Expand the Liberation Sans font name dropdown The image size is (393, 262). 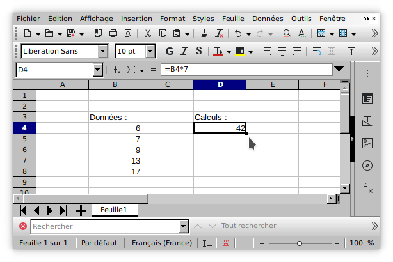coord(102,51)
